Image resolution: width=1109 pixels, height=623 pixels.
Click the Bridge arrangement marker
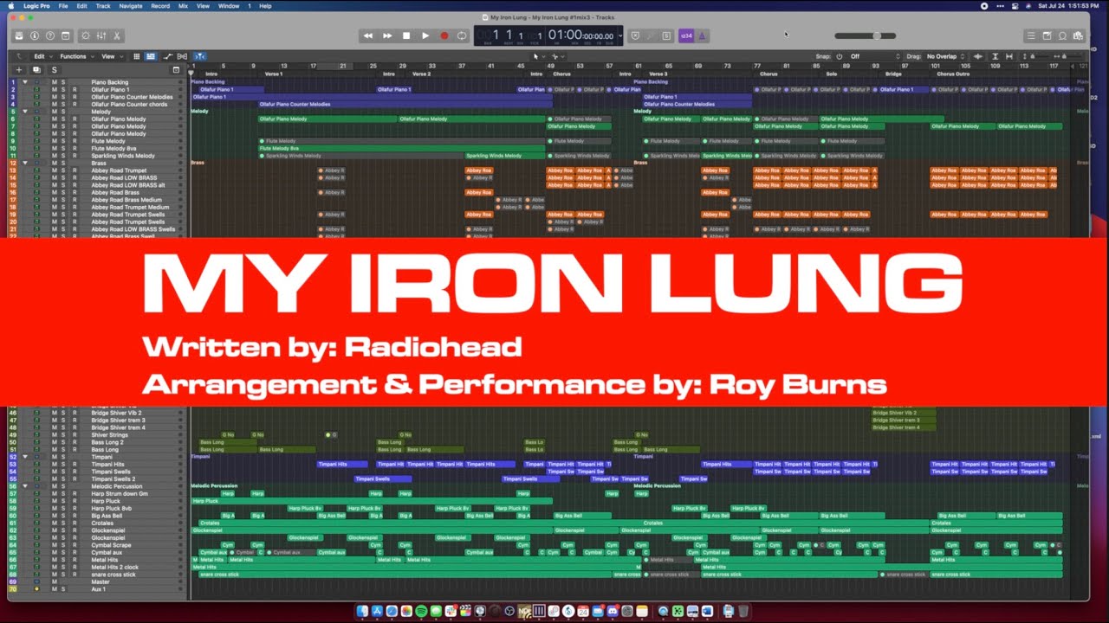pyautogui.click(x=893, y=74)
